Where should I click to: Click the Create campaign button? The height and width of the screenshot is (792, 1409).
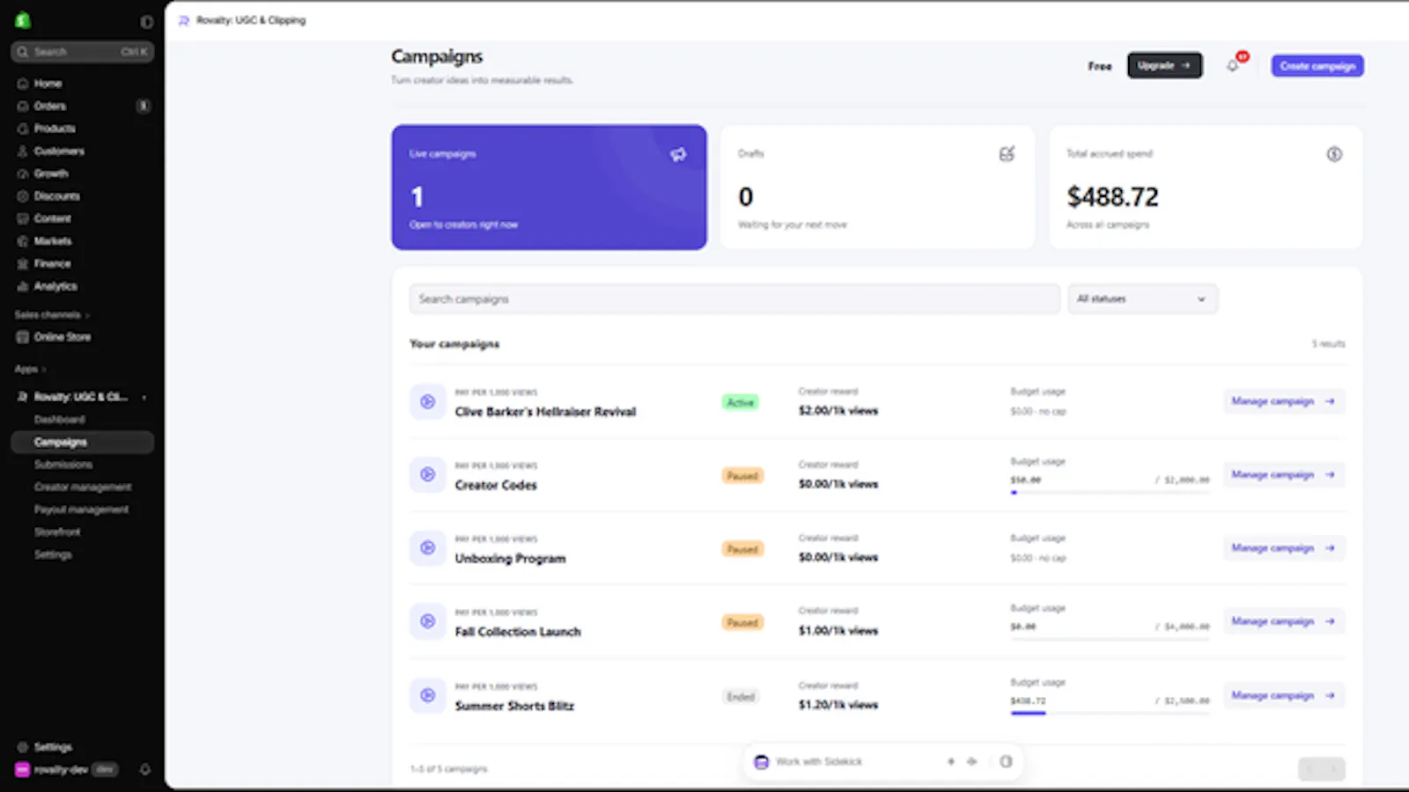coord(1317,66)
